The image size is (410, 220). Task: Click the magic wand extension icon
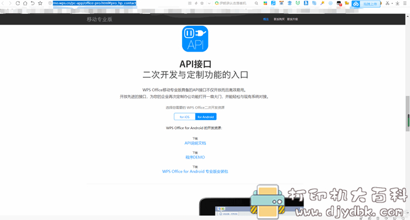(322, 3)
